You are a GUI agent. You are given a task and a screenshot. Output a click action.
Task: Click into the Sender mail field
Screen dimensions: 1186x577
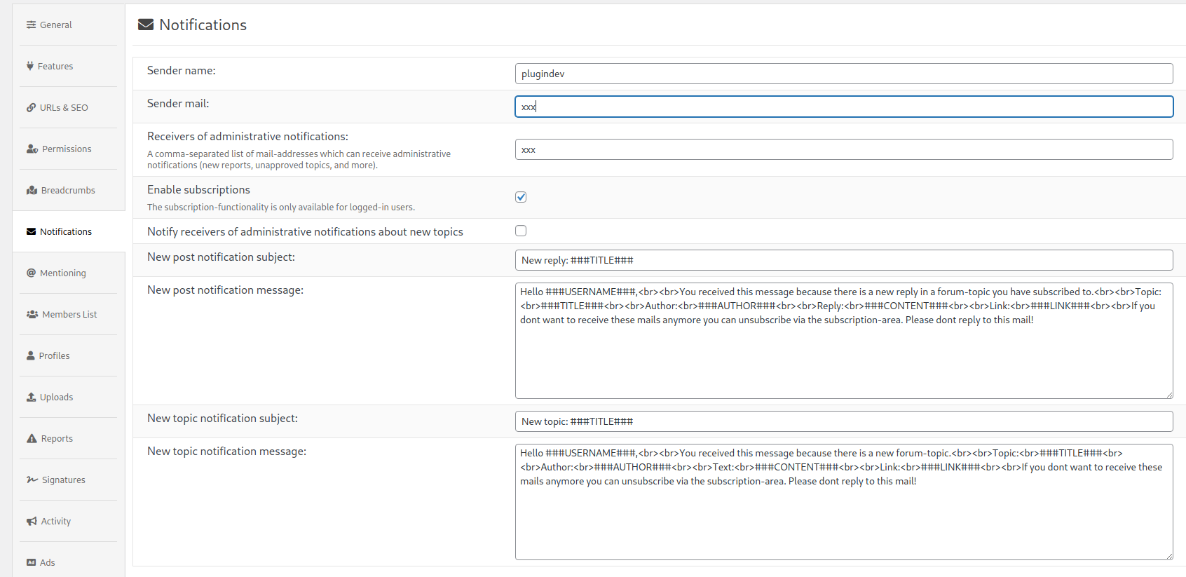pyautogui.click(x=844, y=107)
